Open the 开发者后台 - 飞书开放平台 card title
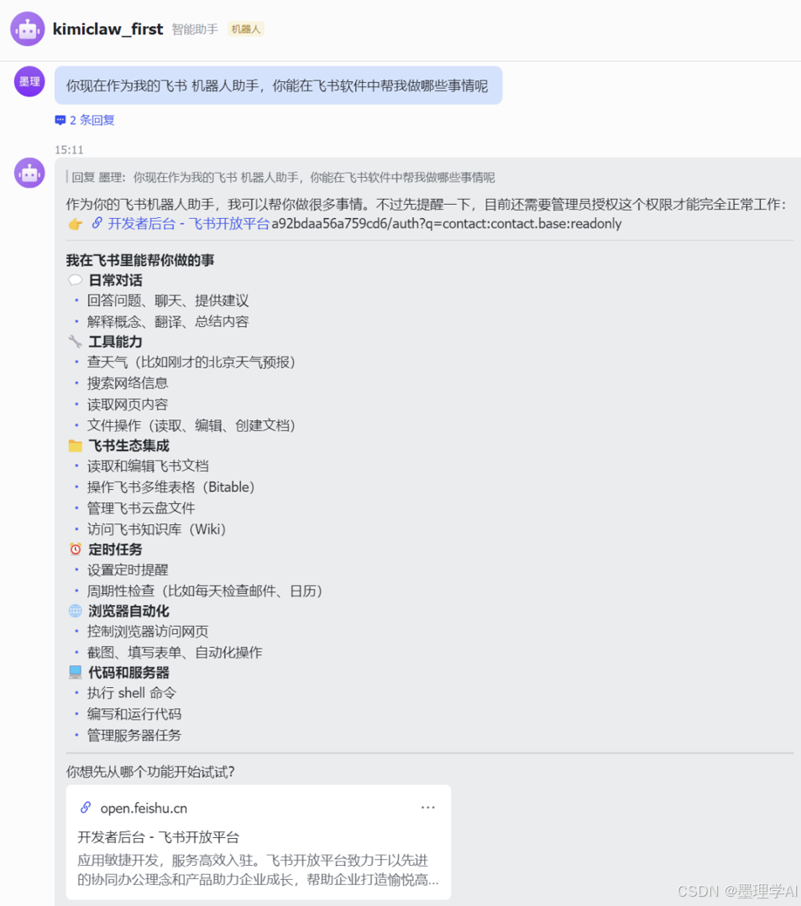Viewport: 801px width, 906px height. [x=159, y=836]
